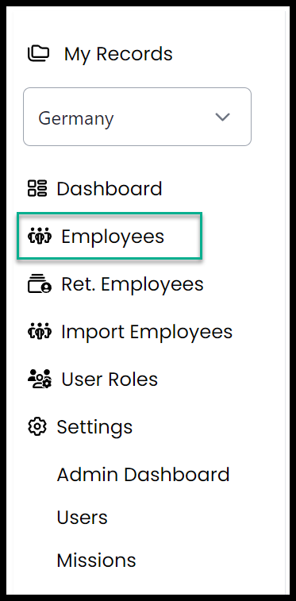This screenshot has width=296, height=601.
Task: Click the My Records heading
Action: point(118,54)
